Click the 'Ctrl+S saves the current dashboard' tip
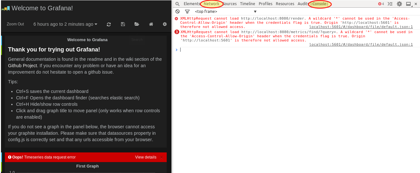420x173 pixels. (x=52, y=91)
